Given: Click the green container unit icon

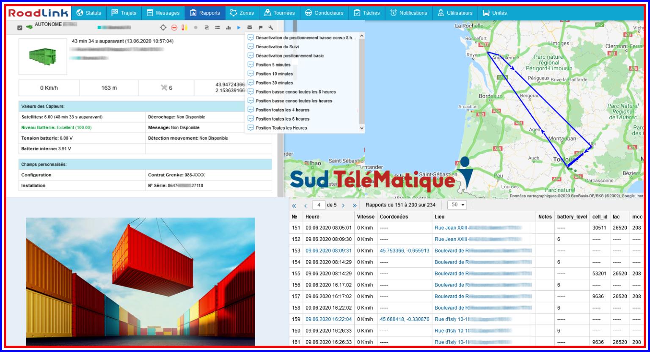Looking at the screenshot, I should tap(29, 27).
